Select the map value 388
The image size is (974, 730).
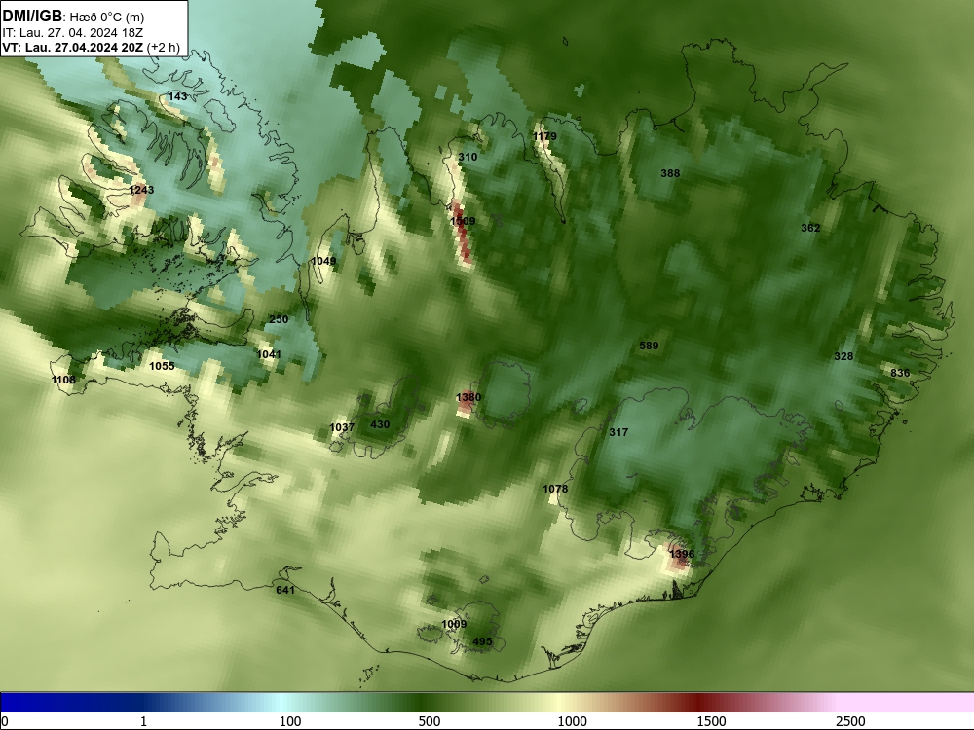670,173
